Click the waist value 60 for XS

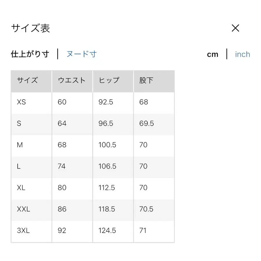click(61, 102)
